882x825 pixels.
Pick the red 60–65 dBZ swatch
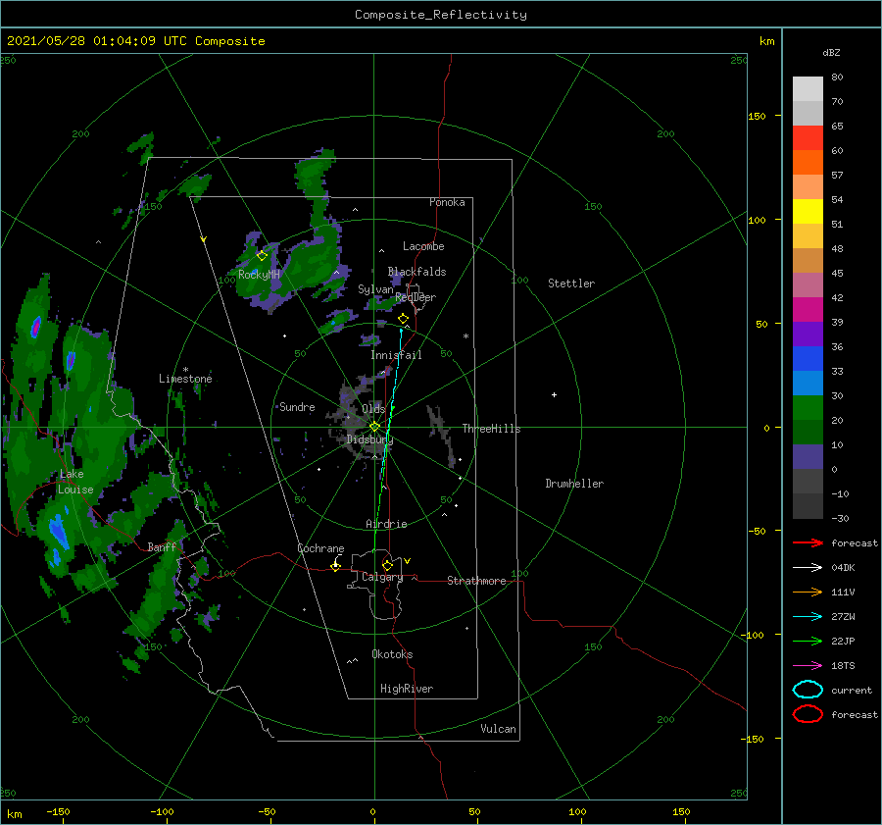808,138
